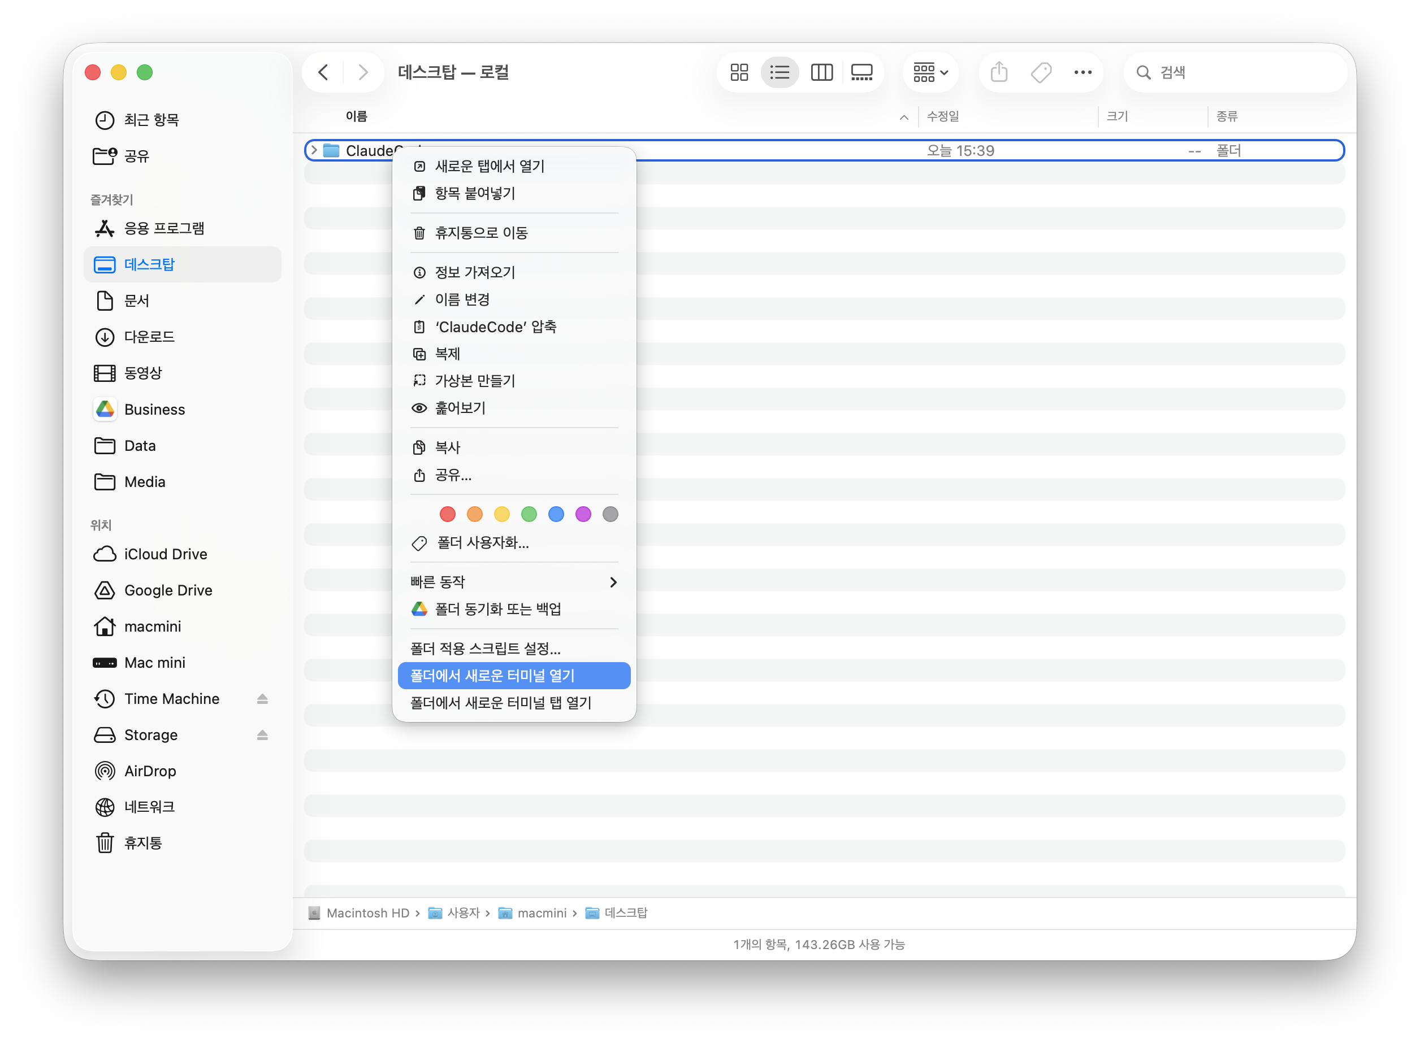
Task: Sort by the 이름 column header
Action: 357,116
